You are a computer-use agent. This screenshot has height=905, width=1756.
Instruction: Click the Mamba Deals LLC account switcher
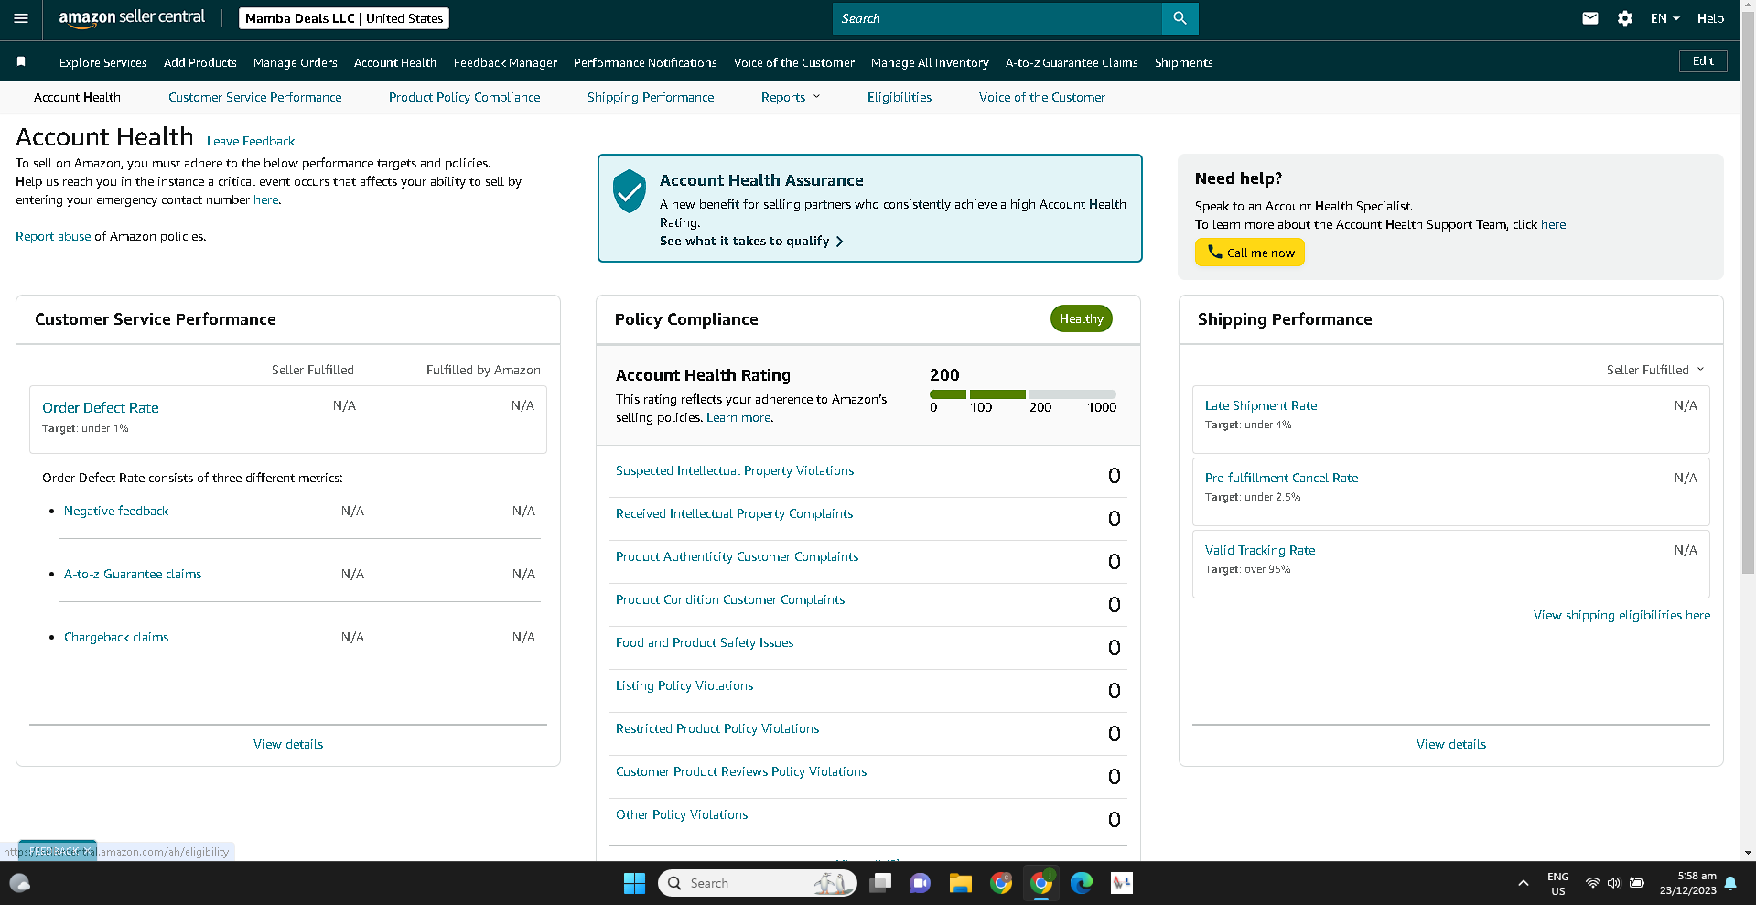coord(344,18)
